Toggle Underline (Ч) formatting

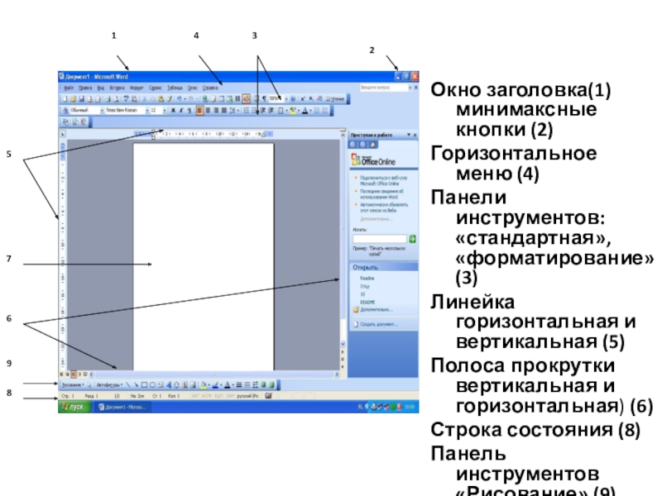[189, 110]
